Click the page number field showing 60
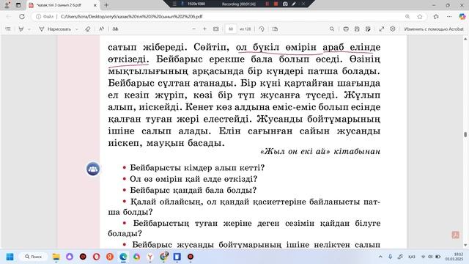469x264 pixels. [231, 29]
